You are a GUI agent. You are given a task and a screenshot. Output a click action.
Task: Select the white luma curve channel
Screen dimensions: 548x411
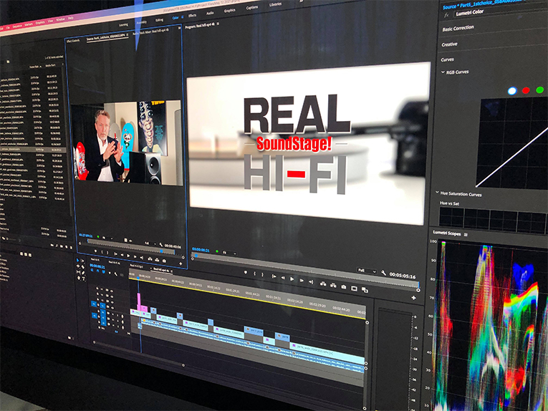pyautogui.click(x=512, y=91)
